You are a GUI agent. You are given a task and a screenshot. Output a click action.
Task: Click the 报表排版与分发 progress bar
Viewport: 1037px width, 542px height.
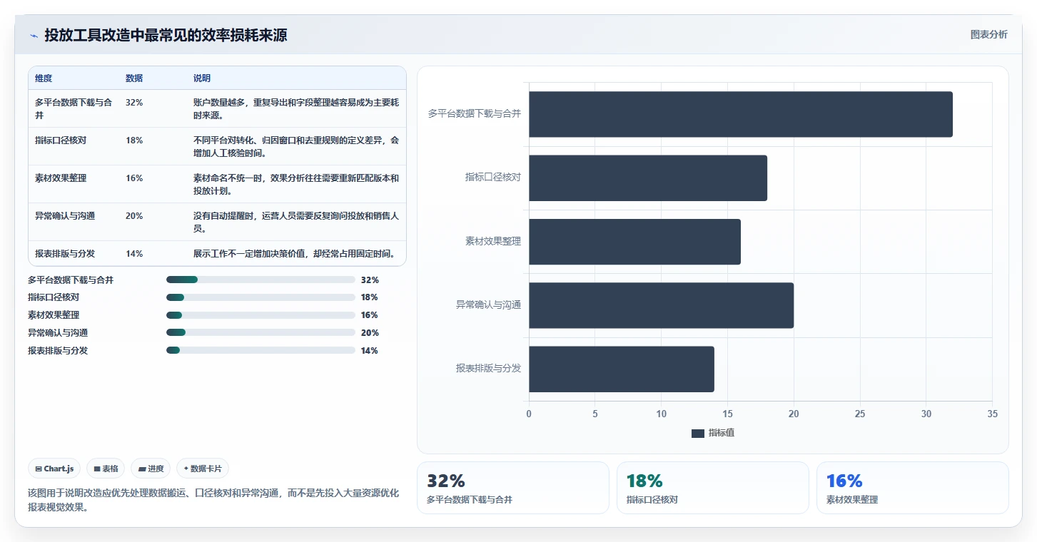coord(260,350)
